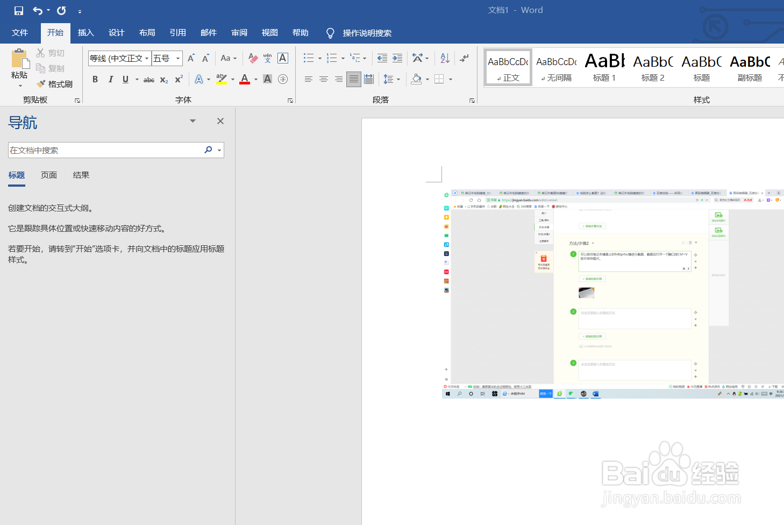This screenshot has height=525, width=784.
Task: Switch to the 审阅 ribbon tab
Action: coord(239,33)
